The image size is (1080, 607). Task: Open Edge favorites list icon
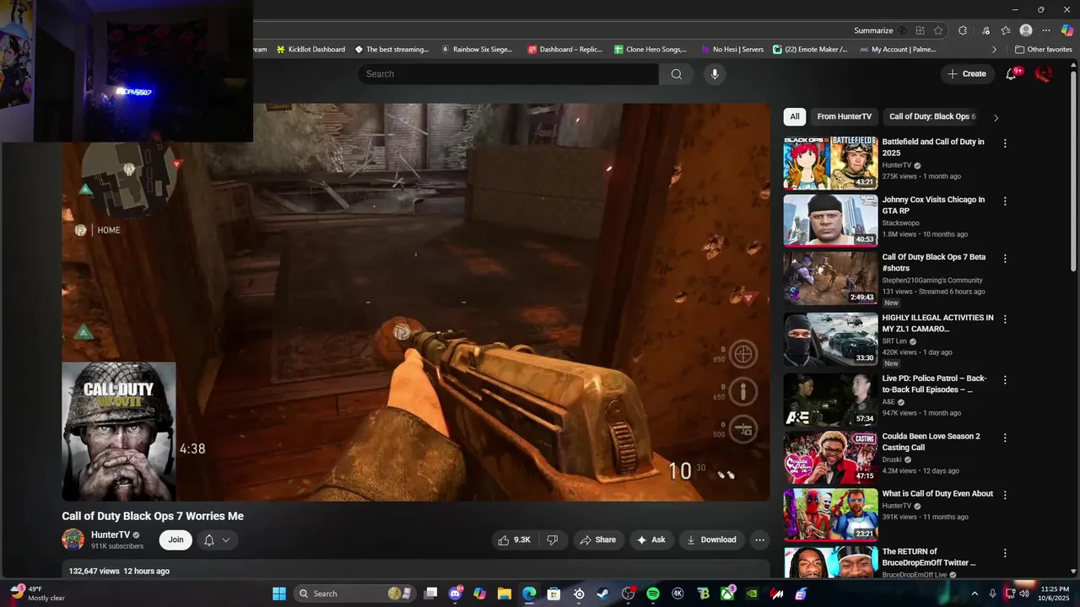pyautogui.click(x=1006, y=30)
